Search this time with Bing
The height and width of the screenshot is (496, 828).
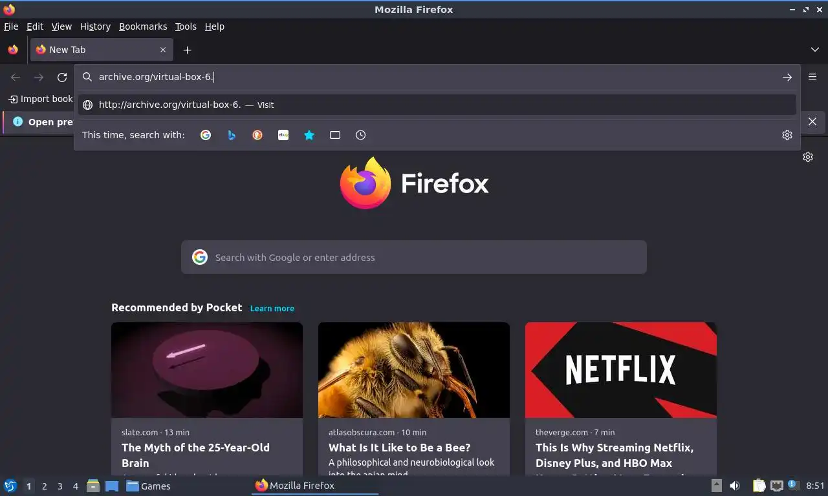coord(232,135)
